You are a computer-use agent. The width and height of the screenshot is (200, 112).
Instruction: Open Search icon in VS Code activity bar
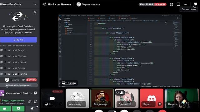click(x=60, y=23)
